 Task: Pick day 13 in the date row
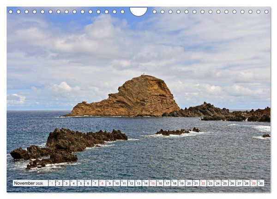pyautogui.click(x=138, y=183)
